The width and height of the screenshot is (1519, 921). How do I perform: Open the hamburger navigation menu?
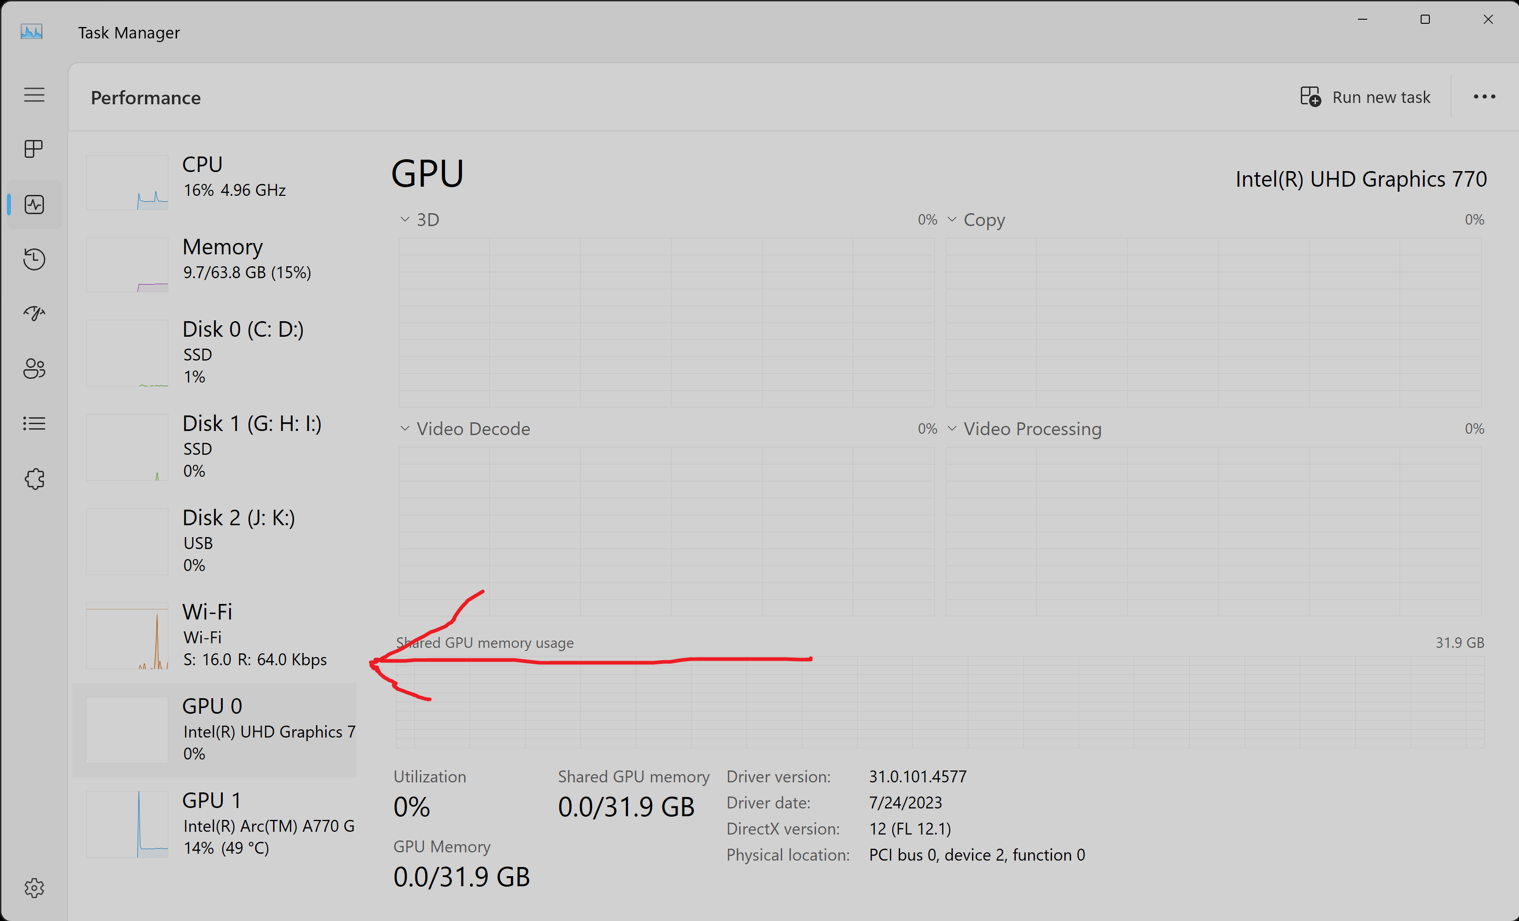[34, 94]
